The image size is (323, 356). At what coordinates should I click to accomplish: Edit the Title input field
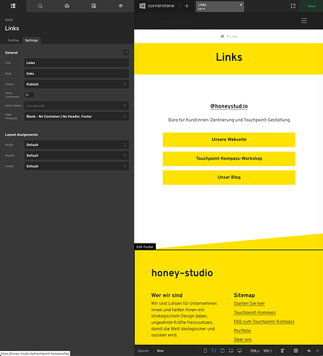(x=76, y=63)
